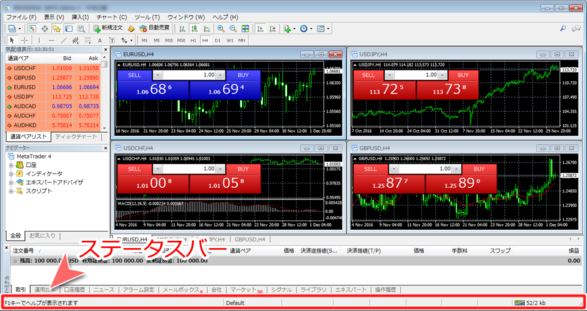Open MetaEditor with the yellow book icon
The width and height of the screenshot is (587, 311).
click(x=131, y=29)
